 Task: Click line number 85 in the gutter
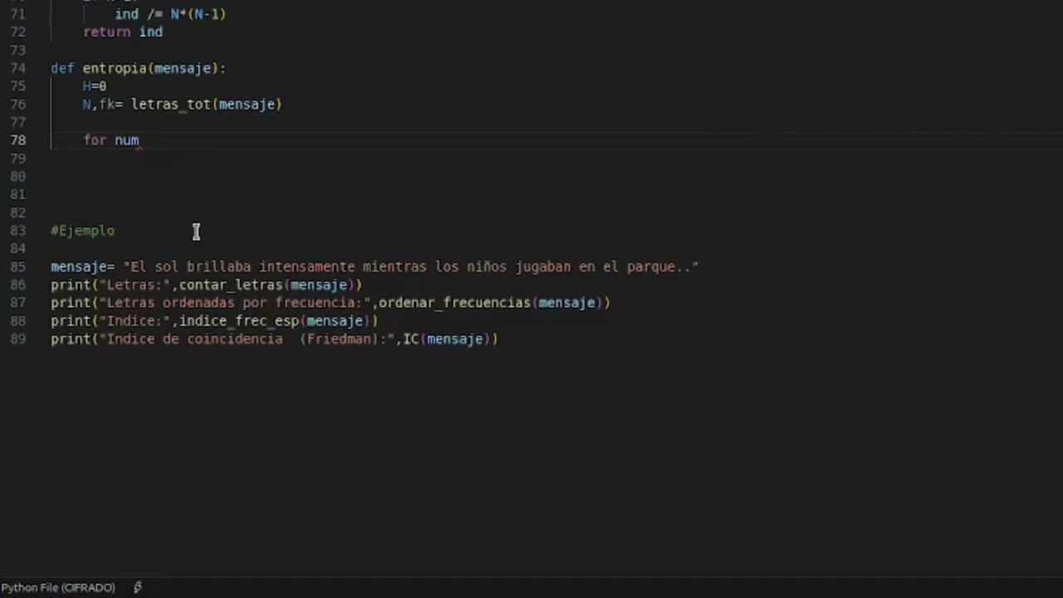[x=17, y=267]
